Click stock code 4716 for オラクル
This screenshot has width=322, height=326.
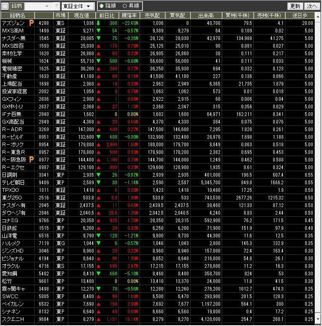44,266
